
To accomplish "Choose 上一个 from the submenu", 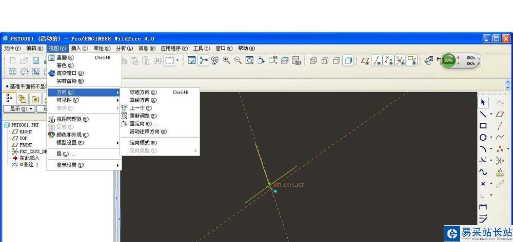I will (x=160, y=108).
